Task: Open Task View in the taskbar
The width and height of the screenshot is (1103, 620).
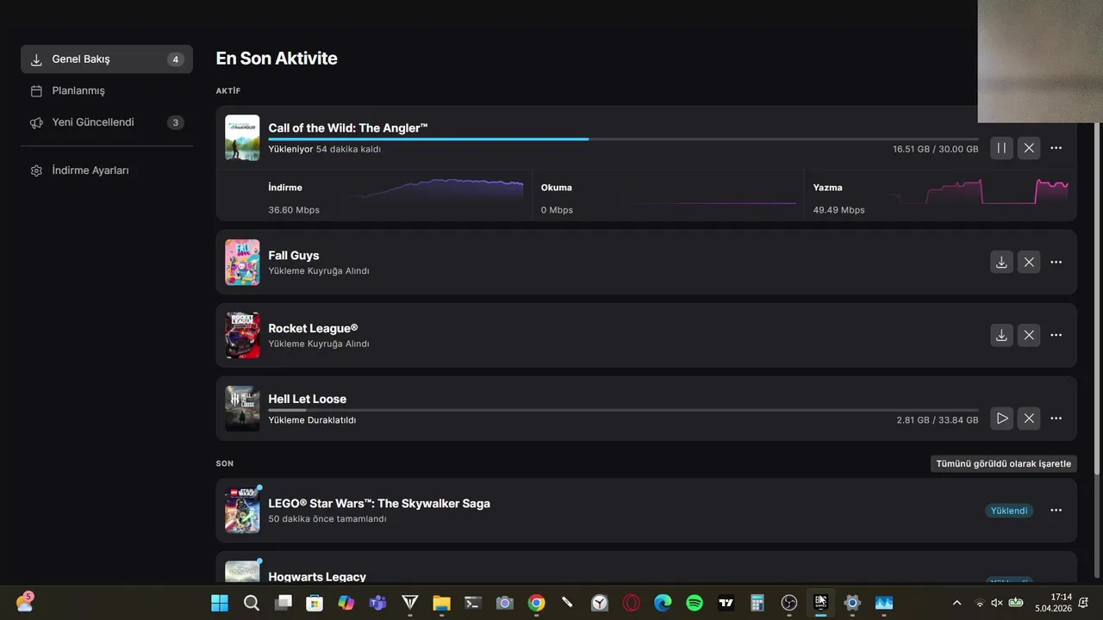Action: [283, 603]
